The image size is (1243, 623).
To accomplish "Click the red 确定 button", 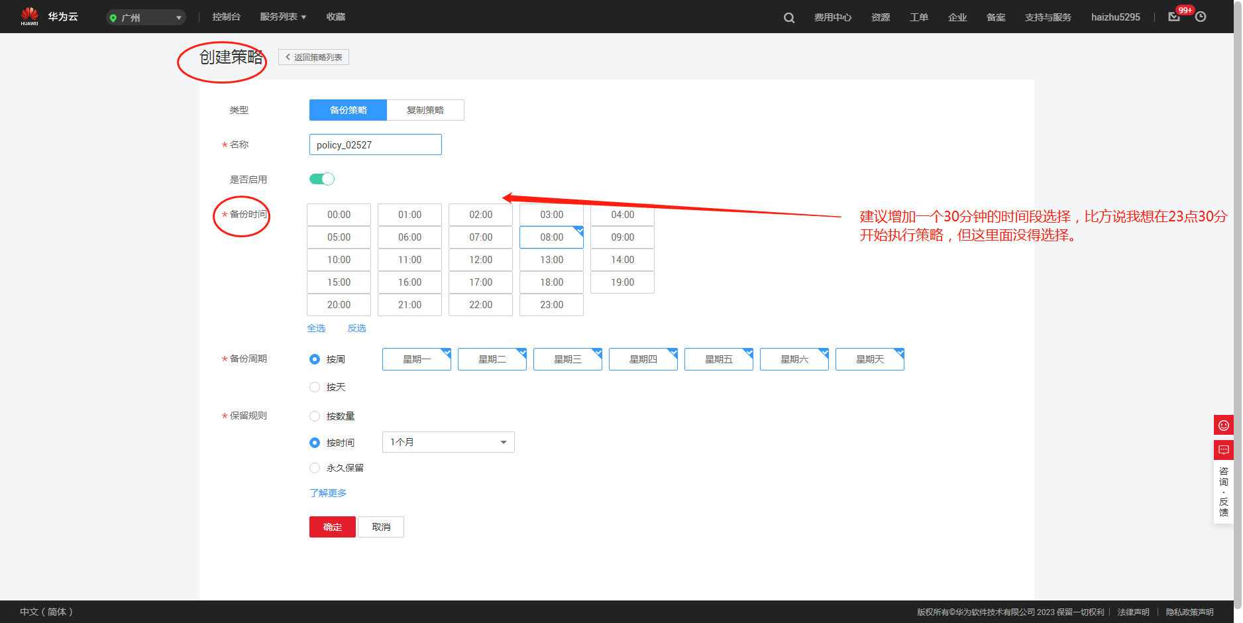I will click(333, 527).
